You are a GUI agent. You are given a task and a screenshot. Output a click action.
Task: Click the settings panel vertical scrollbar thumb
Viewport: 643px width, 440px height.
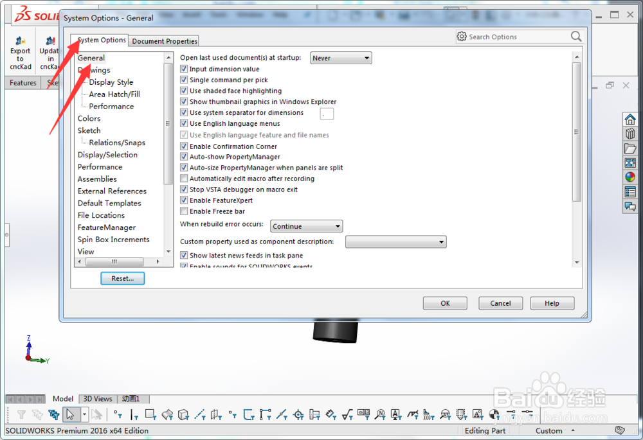pyautogui.click(x=577, y=132)
